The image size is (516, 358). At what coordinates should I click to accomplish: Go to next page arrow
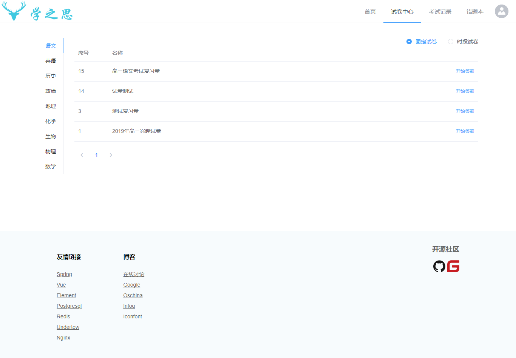pyautogui.click(x=111, y=155)
